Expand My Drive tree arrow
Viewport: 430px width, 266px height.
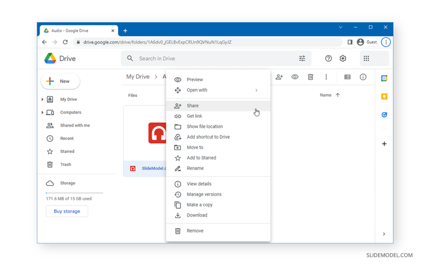tap(43, 100)
